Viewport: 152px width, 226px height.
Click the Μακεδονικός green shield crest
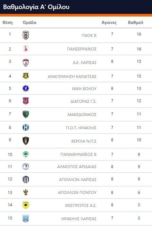pyautogui.click(x=26, y=114)
